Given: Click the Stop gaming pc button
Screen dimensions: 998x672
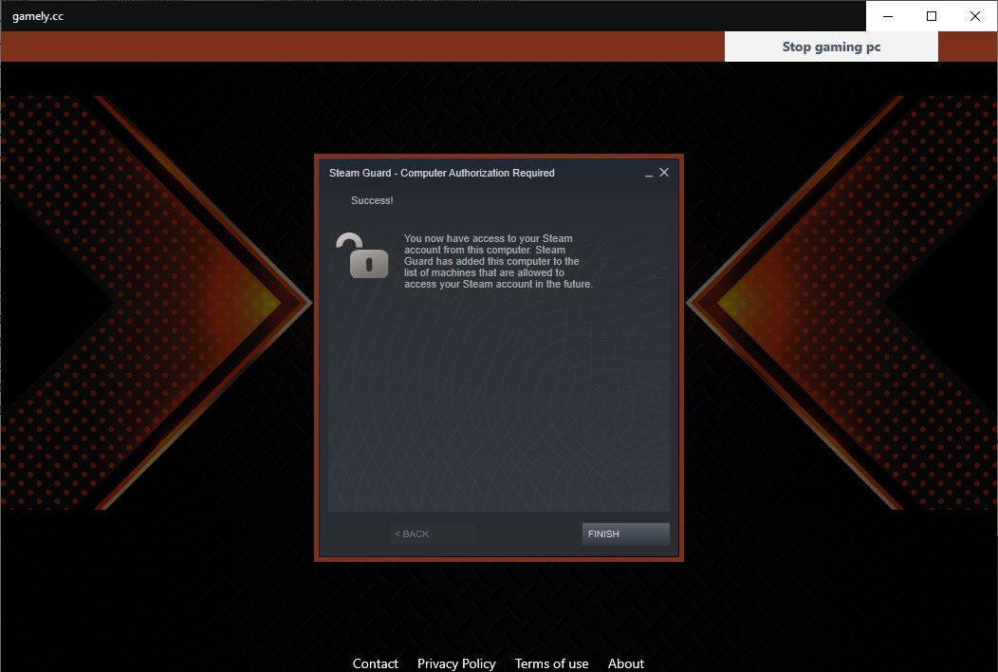Looking at the screenshot, I should [831, 47].
